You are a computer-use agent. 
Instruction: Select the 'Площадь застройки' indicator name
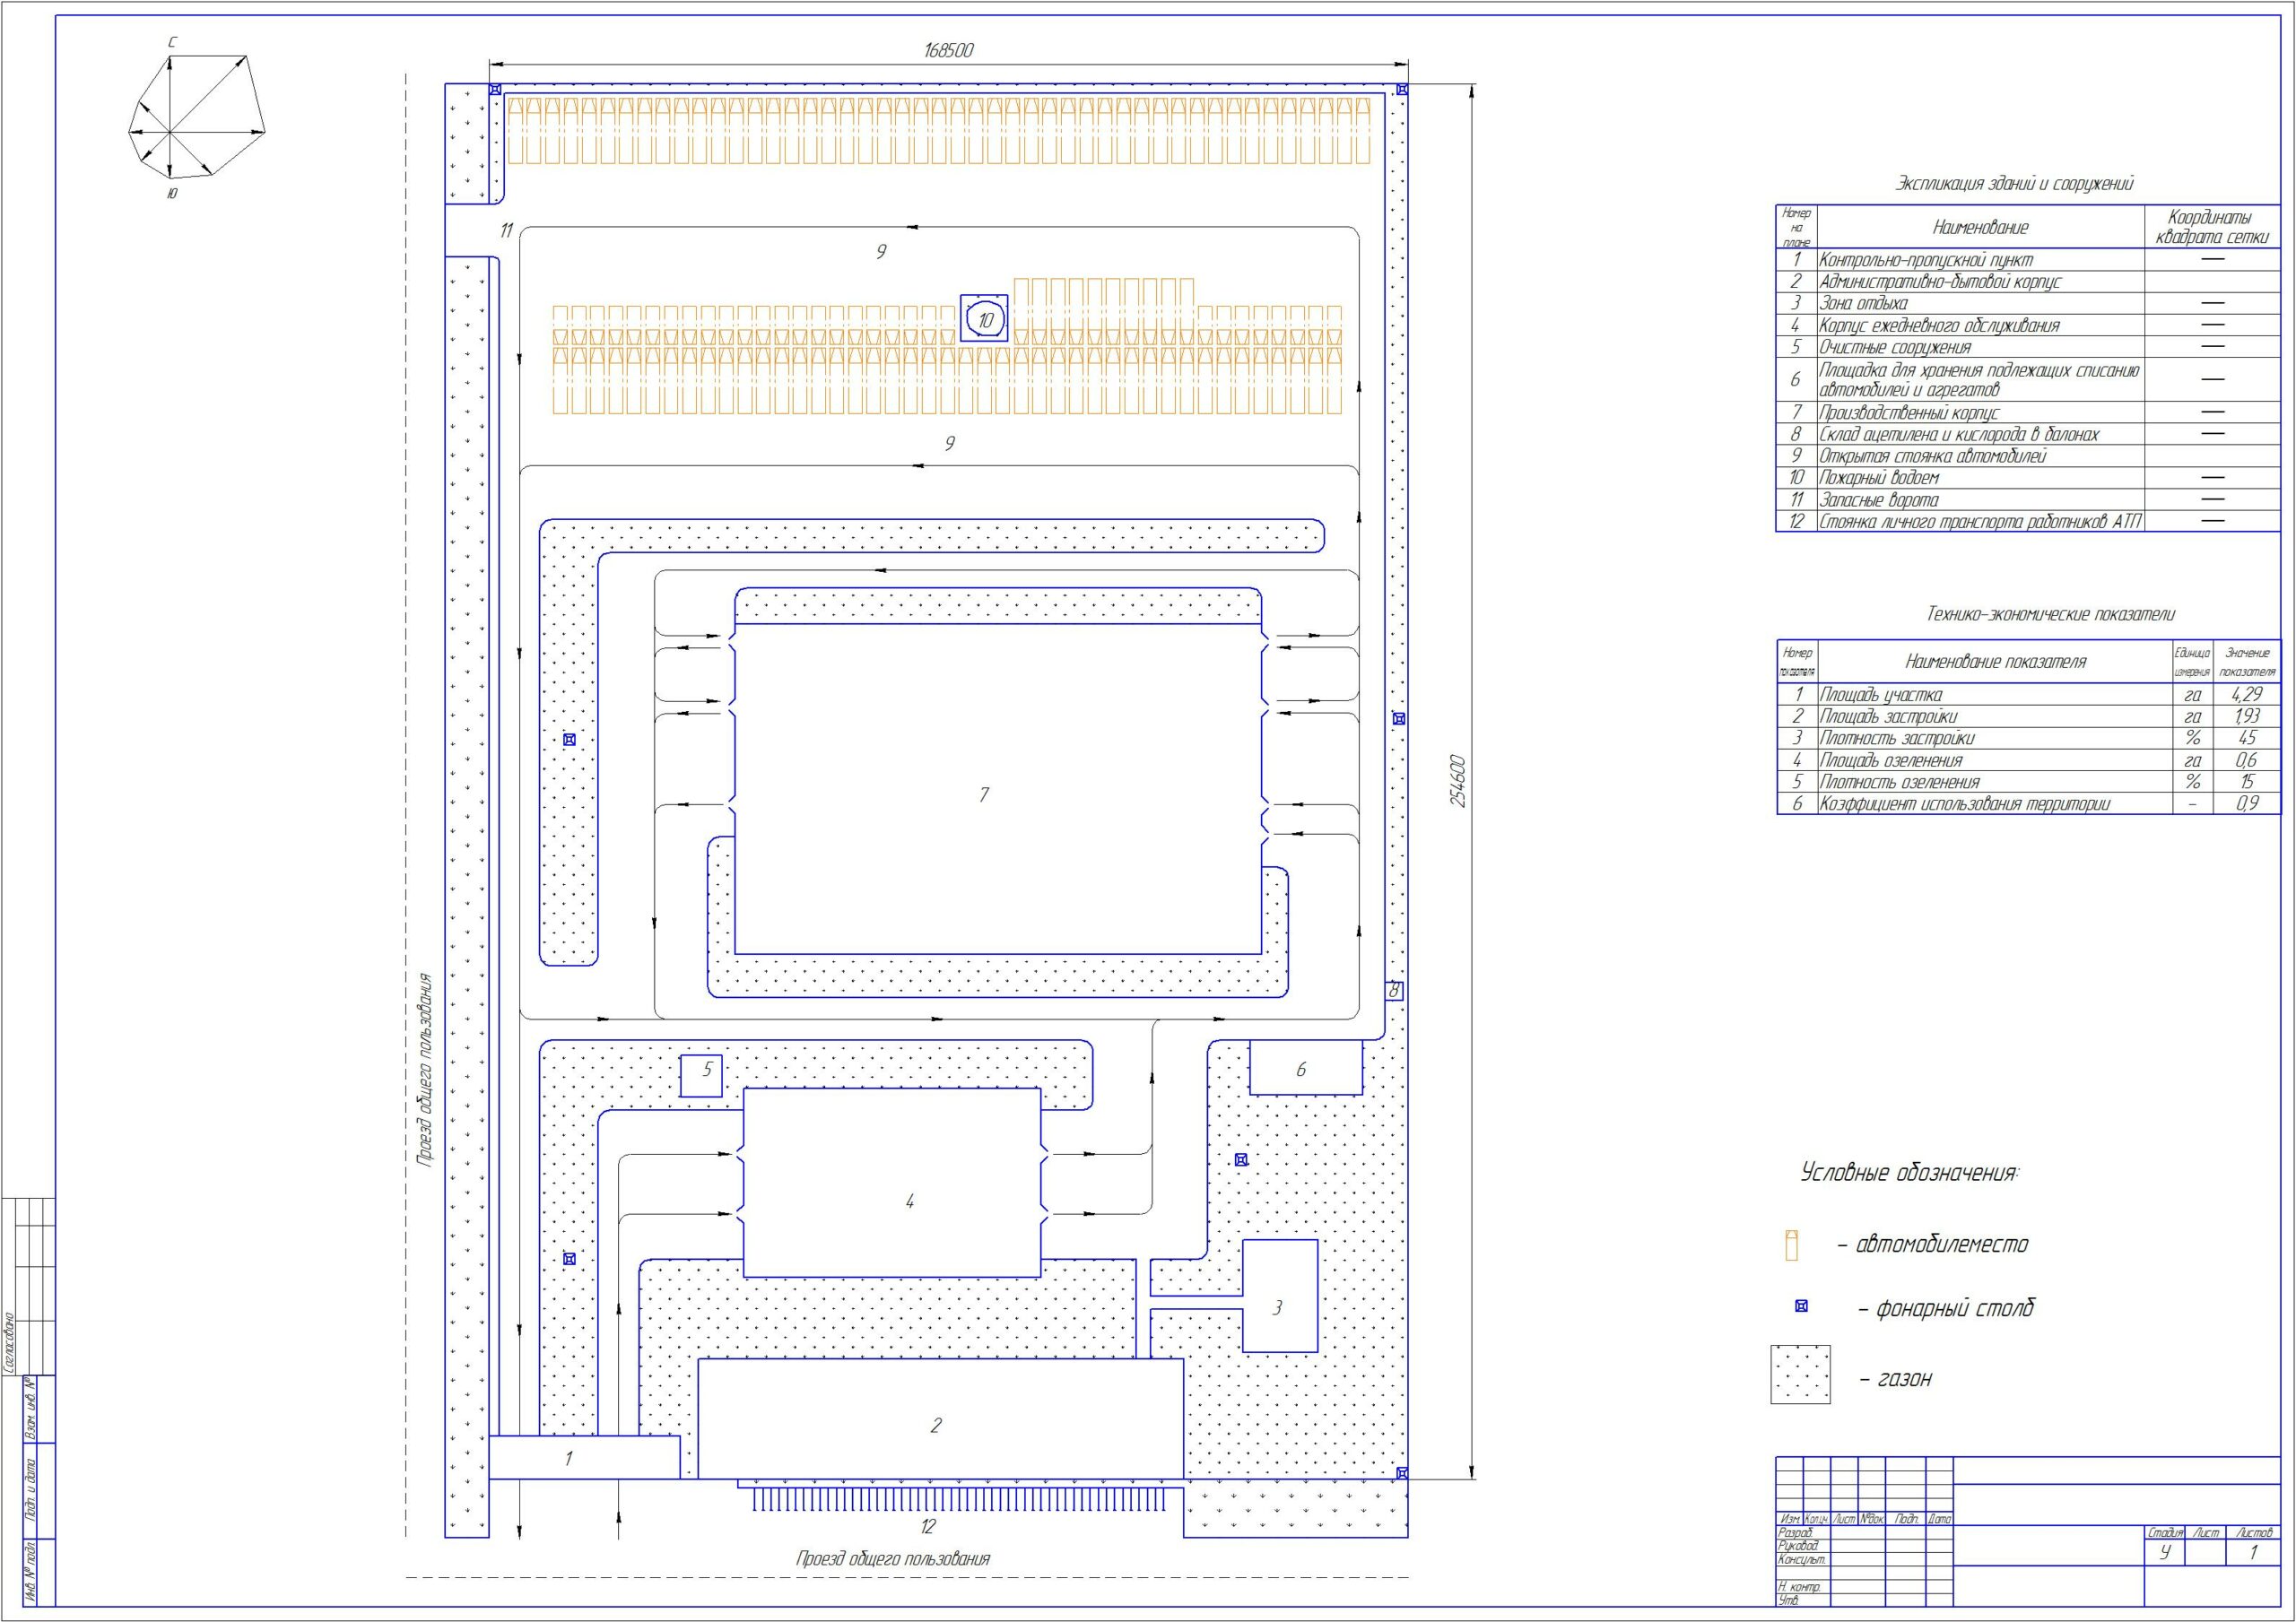[1888, 716]
